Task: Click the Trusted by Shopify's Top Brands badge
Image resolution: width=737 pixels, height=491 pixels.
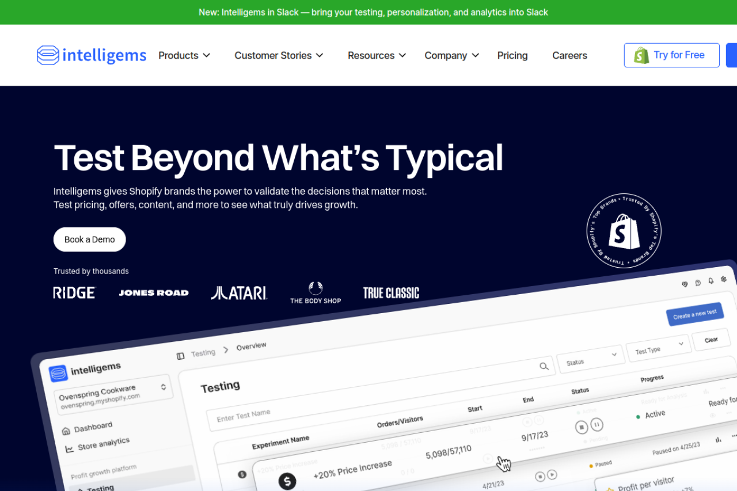Action: [x=624, y=231]
